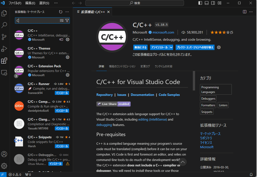Screen dimensions: 257x177
Task: Go back using the navigation arrow
Action: (x=74, y=3)
